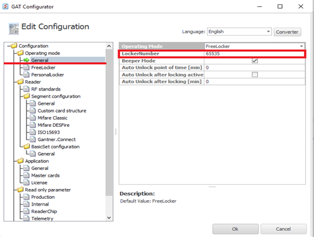314x237 pixels.
Task: Click the tree scrollbar down arrow
Action: pyautogui.click(x=109, y=218)
